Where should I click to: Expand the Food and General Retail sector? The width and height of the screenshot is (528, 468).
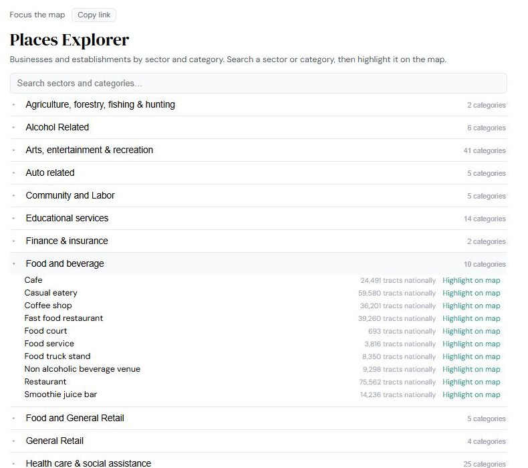click(x=258, y=418)
